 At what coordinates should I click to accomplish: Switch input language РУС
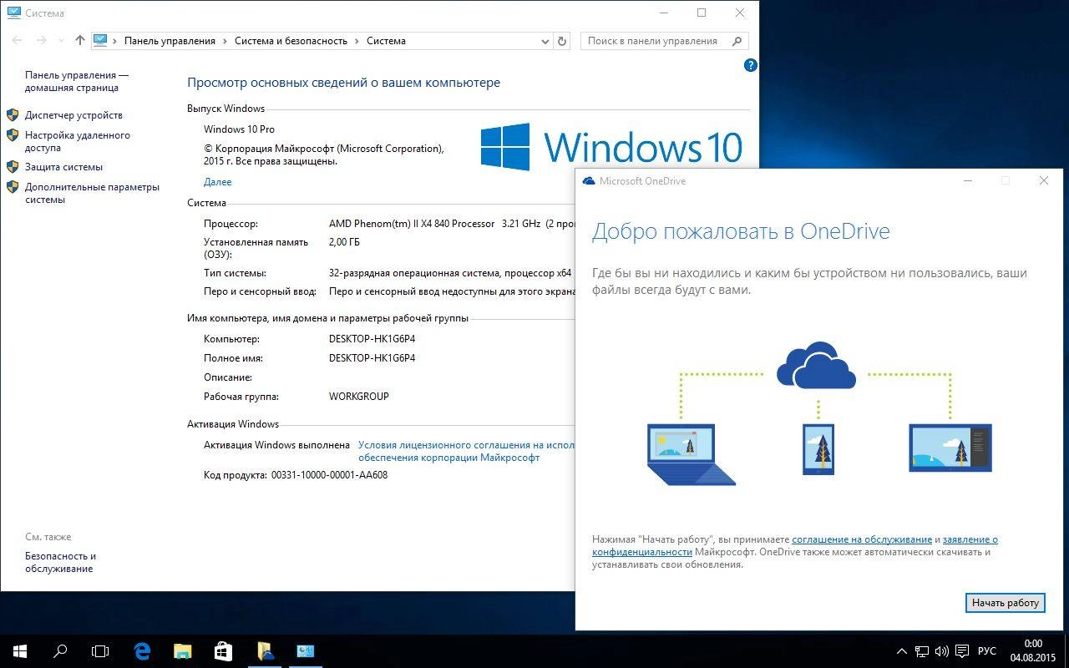click(x=987, y=650)
